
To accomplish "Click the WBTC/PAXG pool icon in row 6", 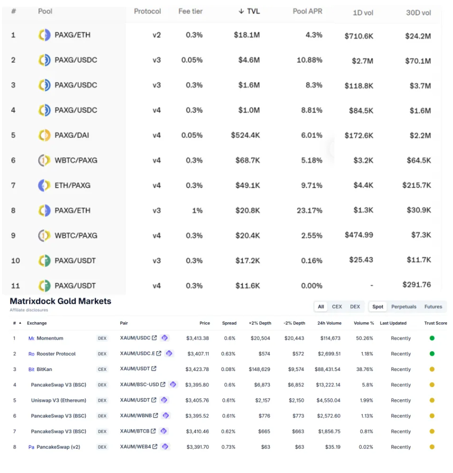I will click(45, 160).
